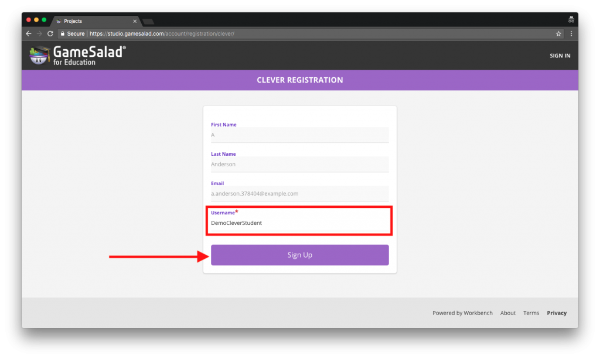Viewport: 600px width, 359px height.
Task: Click the incognito icon in title bar
Action: click(571, 19)
